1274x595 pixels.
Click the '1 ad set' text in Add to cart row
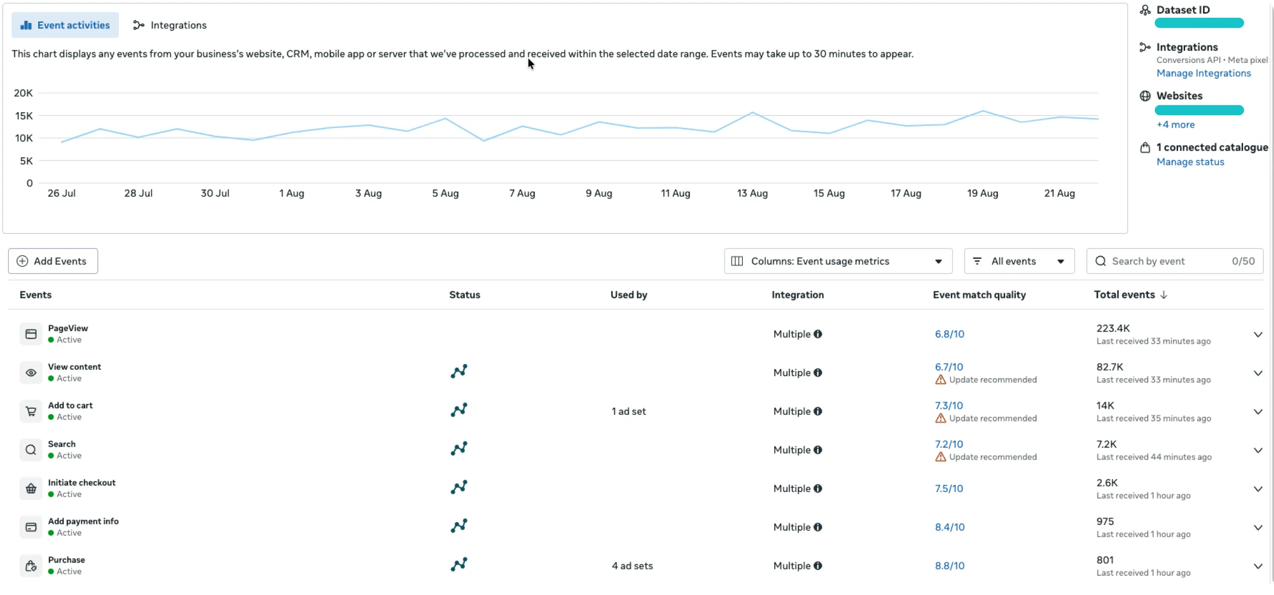click(x=629, y=411)
